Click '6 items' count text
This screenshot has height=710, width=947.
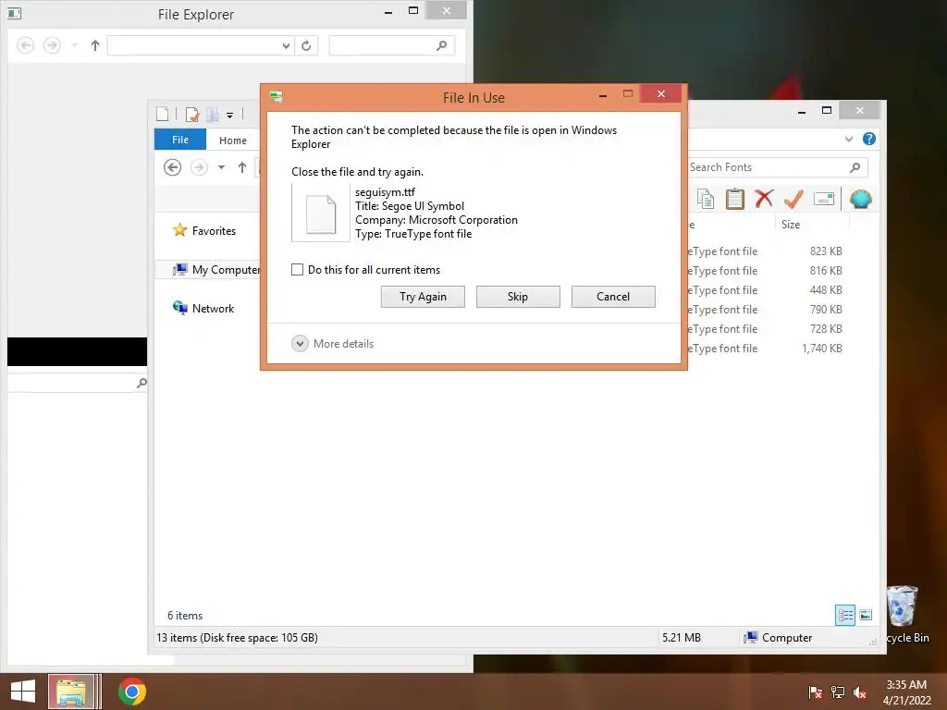tap(185, 615)
